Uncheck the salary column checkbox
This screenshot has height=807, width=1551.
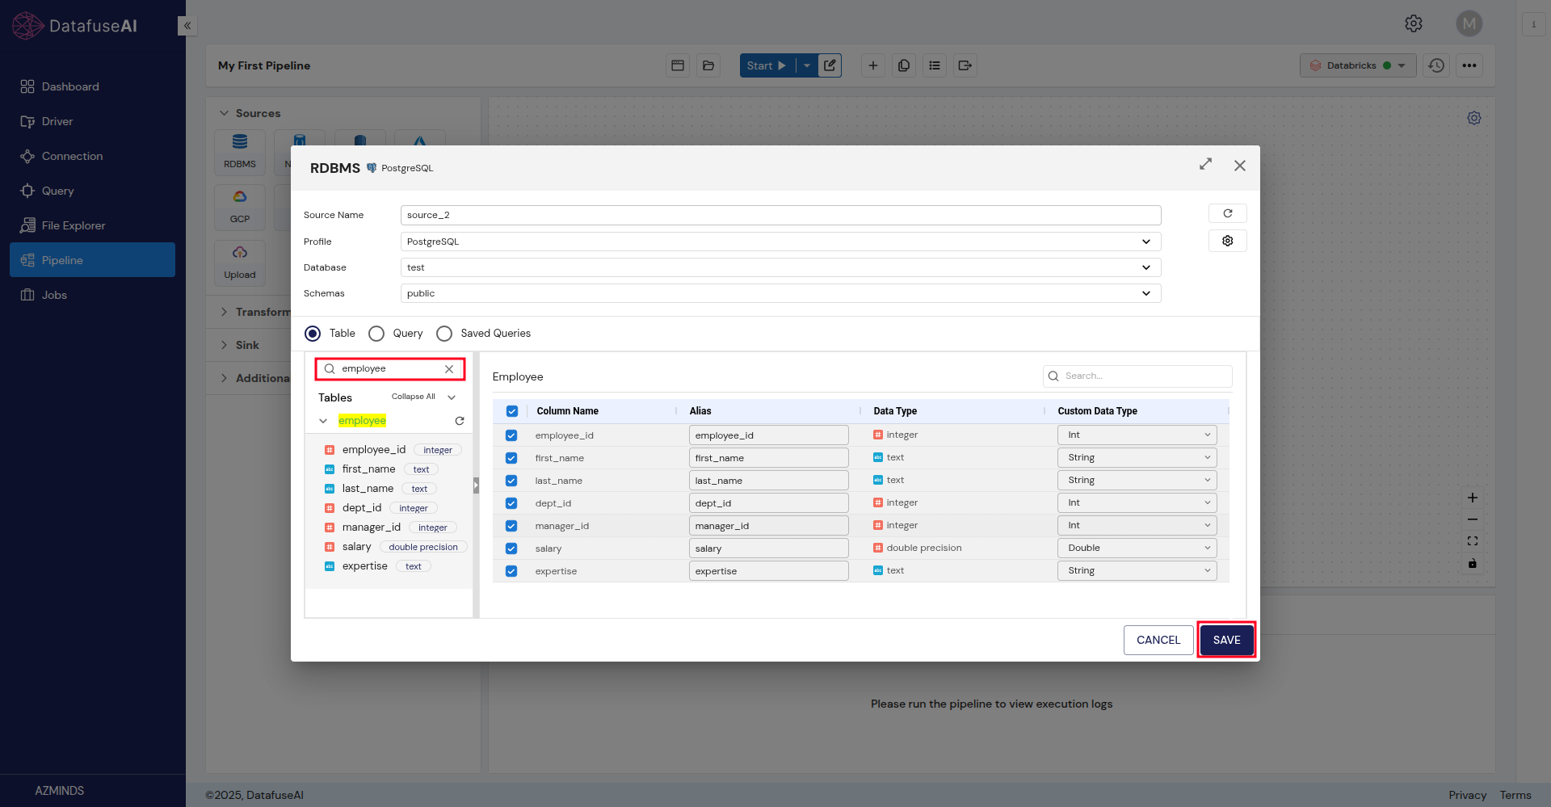click(x=511, y=549)
